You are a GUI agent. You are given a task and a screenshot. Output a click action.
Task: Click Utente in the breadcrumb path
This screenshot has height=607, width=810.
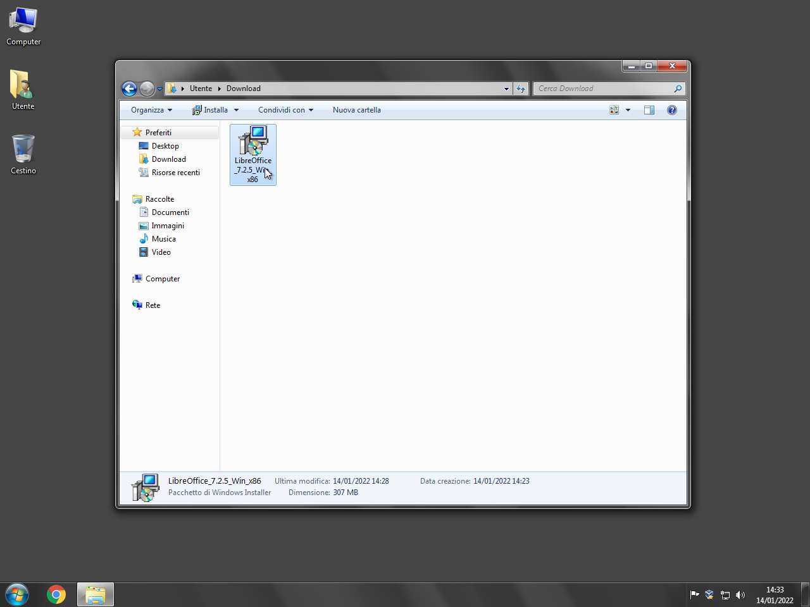pyautogui.click(x=201, y=89)
